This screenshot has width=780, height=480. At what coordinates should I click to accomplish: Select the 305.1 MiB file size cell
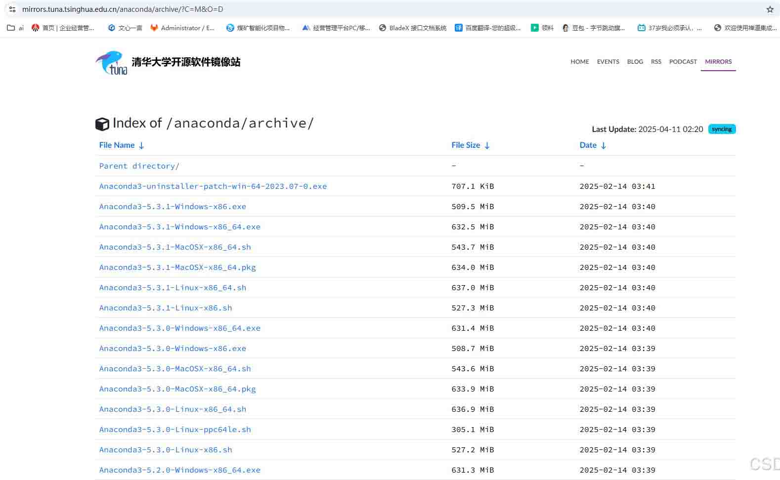click(473, 430)
